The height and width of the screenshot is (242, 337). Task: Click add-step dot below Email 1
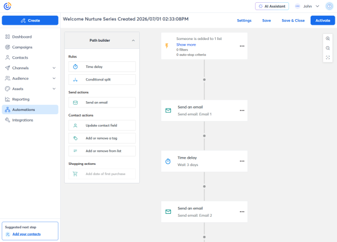[x=204, y=136]
